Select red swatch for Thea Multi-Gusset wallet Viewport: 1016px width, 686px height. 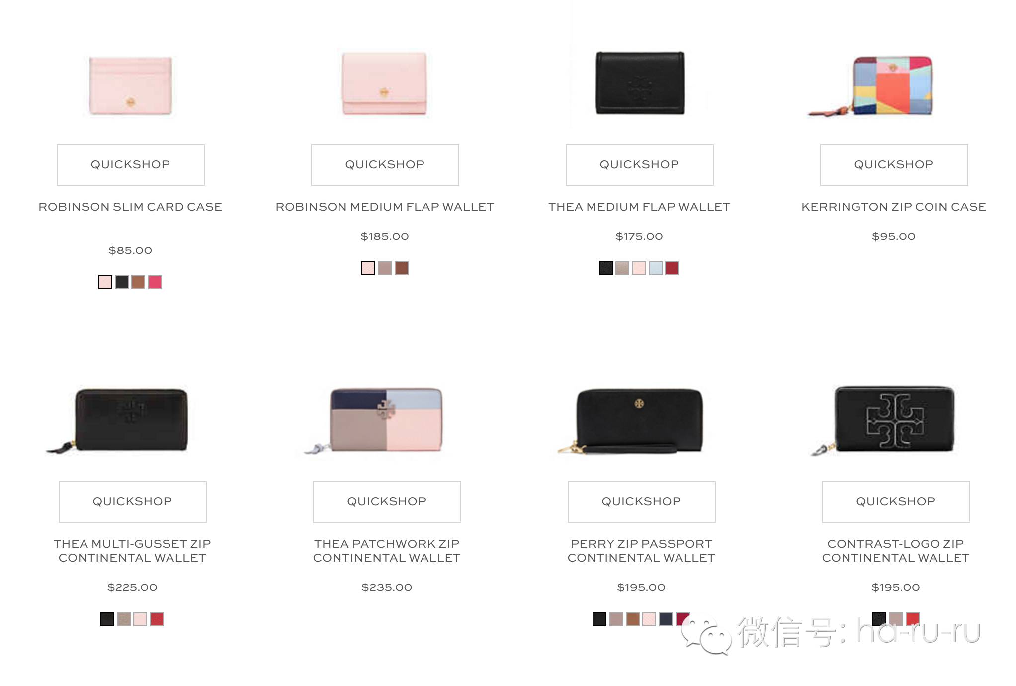(157, 619)
